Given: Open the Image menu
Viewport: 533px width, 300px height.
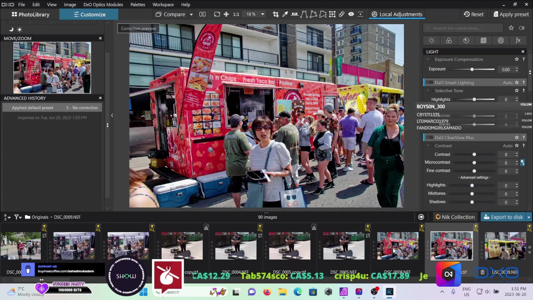Looking at the screenshot, I should [x=70, y=5].
